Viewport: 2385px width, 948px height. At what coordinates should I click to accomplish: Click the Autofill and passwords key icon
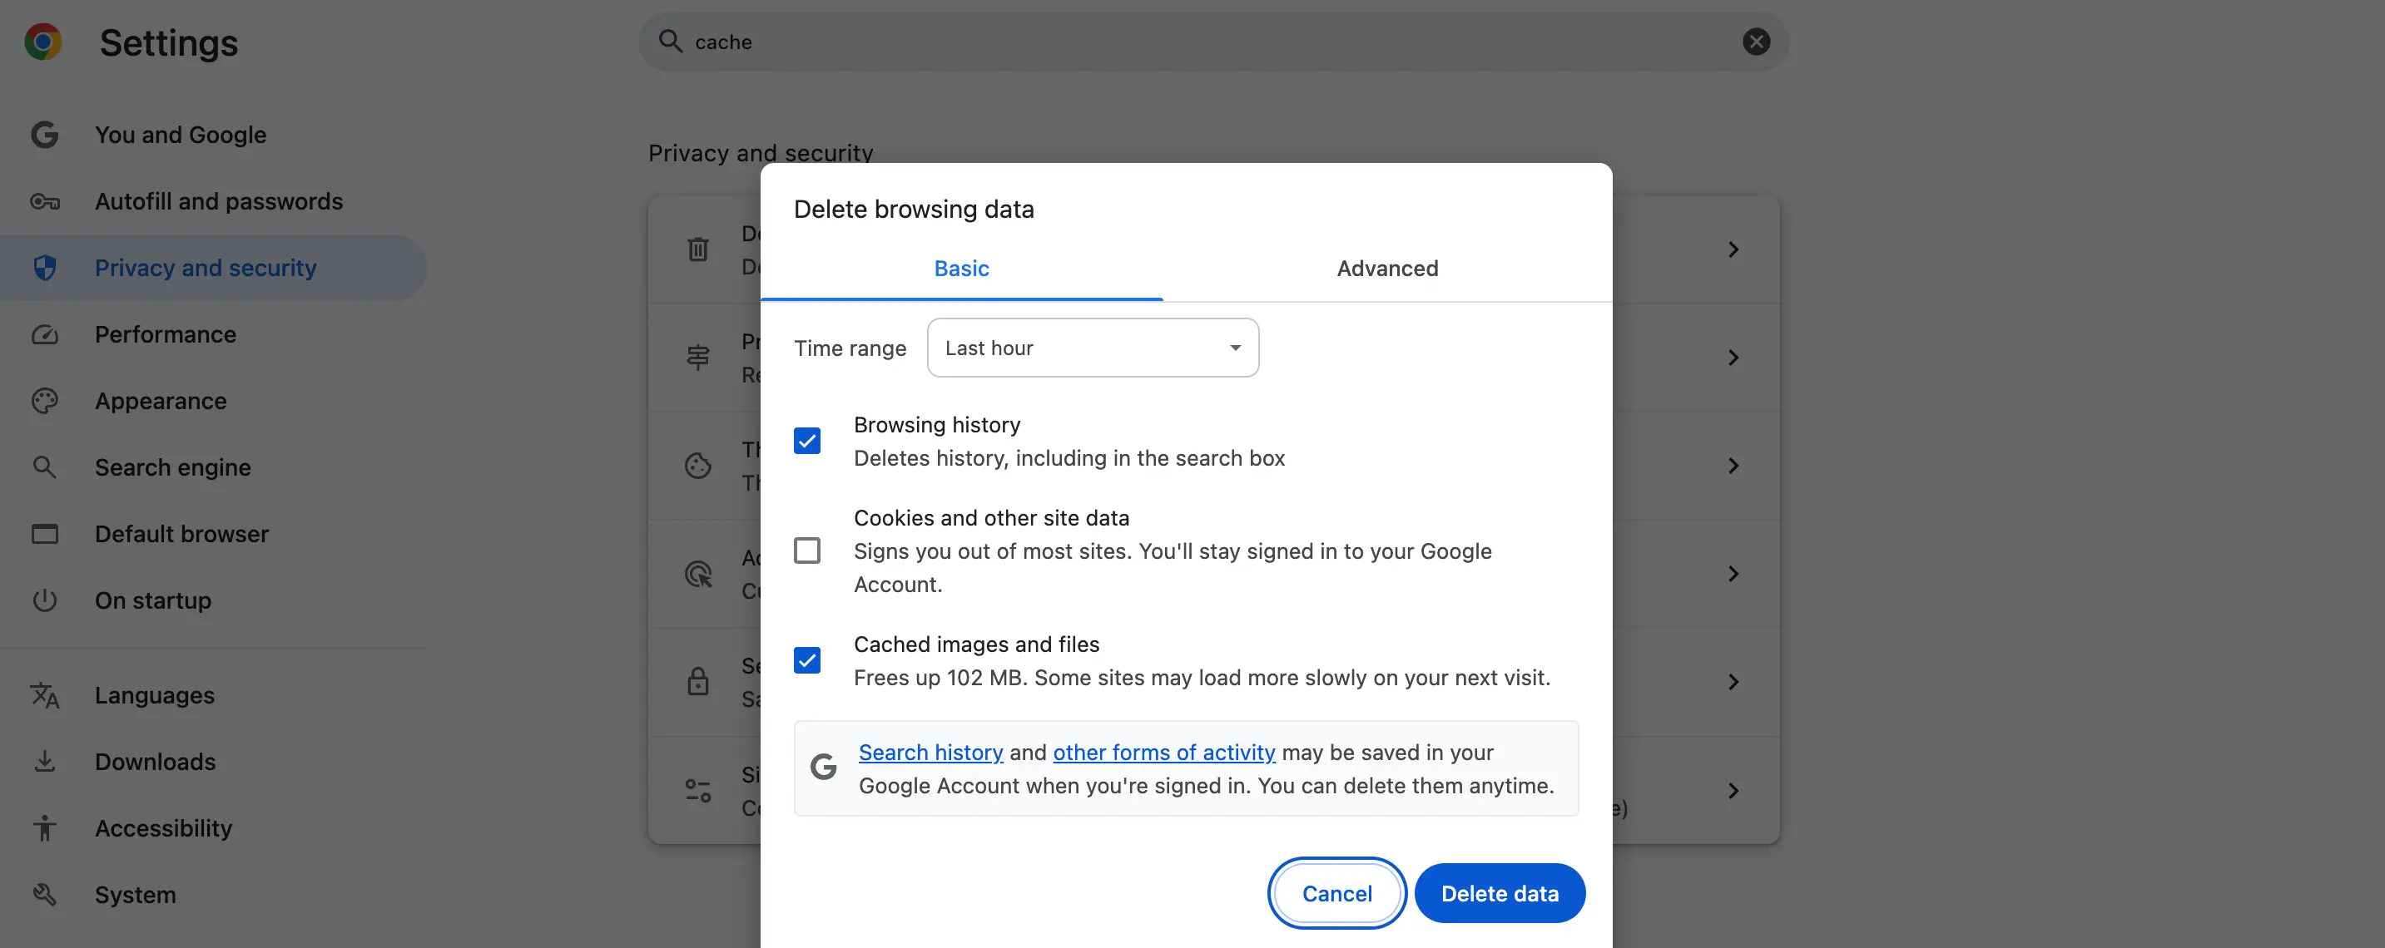coord(44,200)
